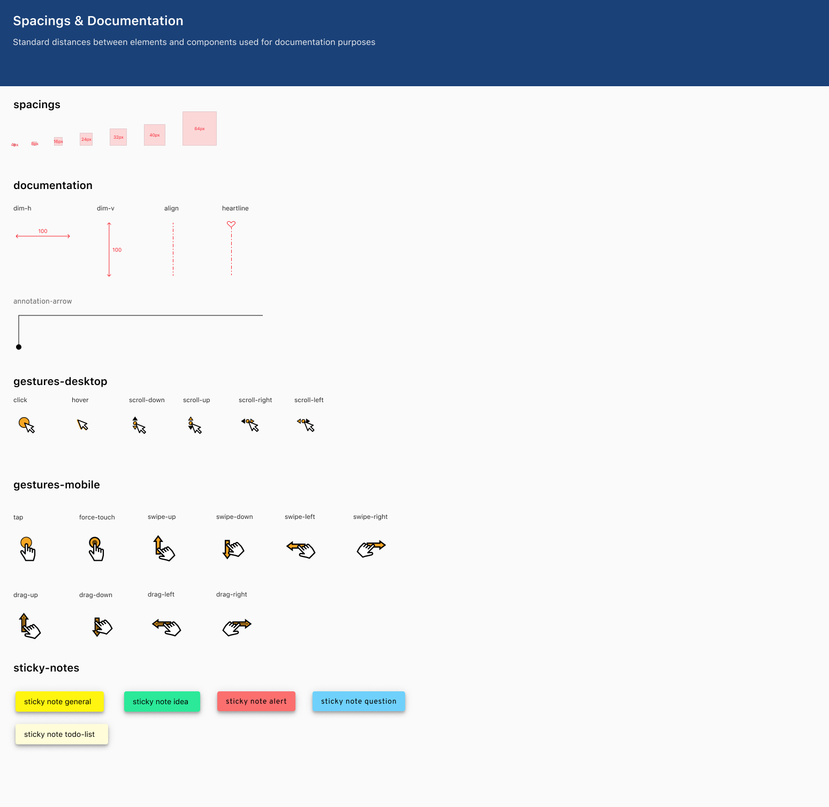The height and width of the screenshot is (807, 829).
Task: Select the blue sticky note question
Action: [359, 701]
